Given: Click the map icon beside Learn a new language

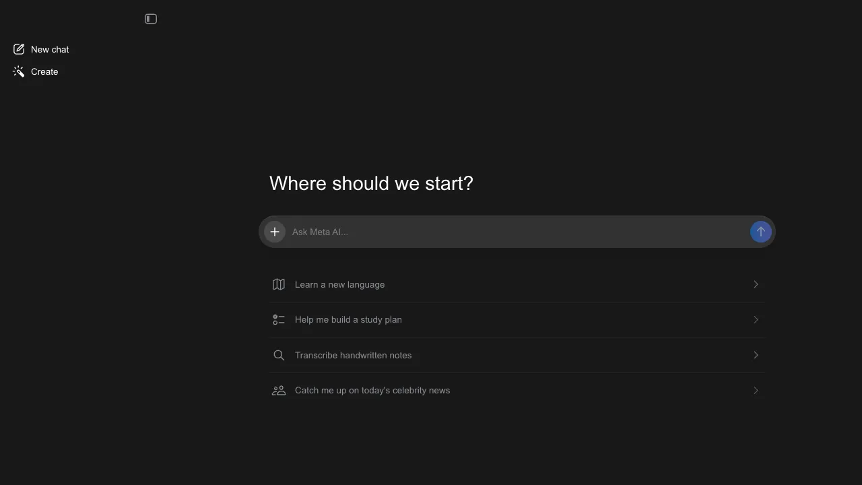Looking at the screenshot, I should [x=279, y=284].
